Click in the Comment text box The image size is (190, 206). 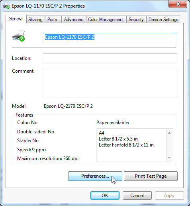coord(110,83)
